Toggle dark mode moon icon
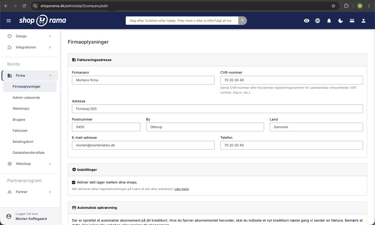 (341, 21)
